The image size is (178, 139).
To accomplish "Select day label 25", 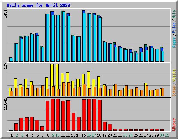I will coord(136,135).
